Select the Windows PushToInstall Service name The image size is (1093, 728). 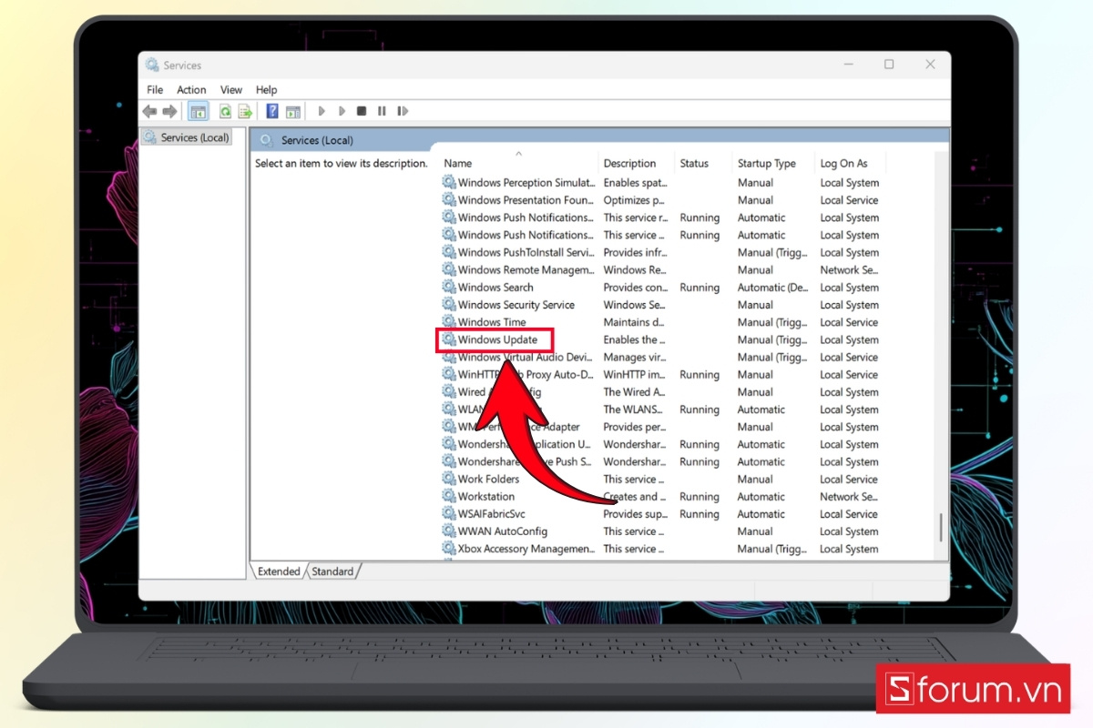(526, 253)
